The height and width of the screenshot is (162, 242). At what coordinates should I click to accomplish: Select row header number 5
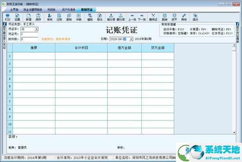(x=10, y=86)
